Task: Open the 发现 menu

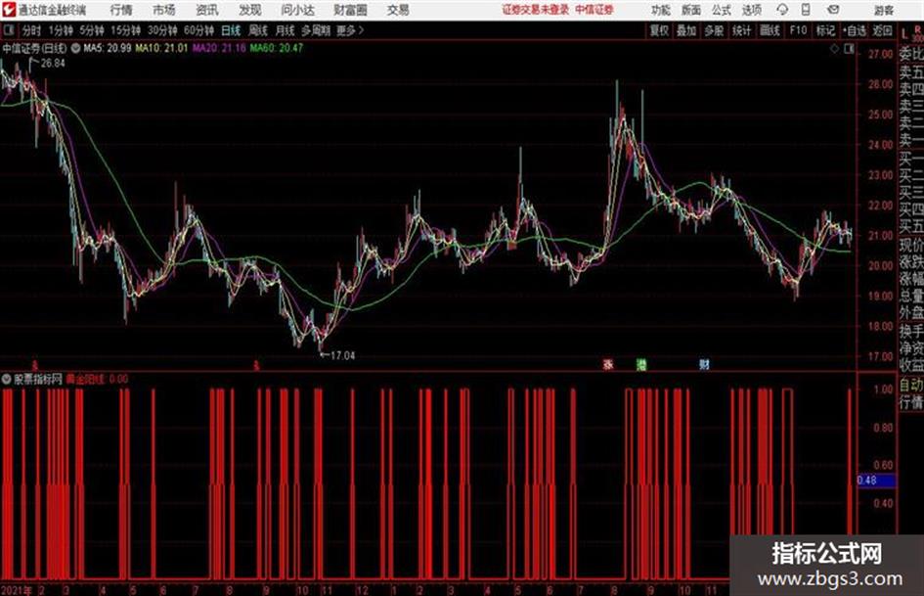Action: pyautogui.click(x=250, y=10)
